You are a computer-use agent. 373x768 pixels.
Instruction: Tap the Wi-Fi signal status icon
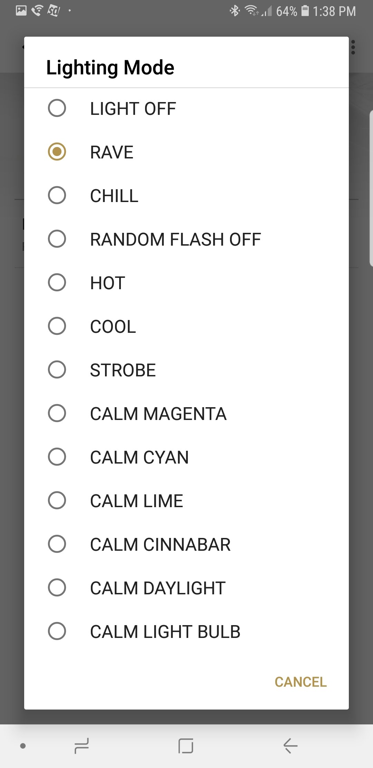[x=251, y=11]
